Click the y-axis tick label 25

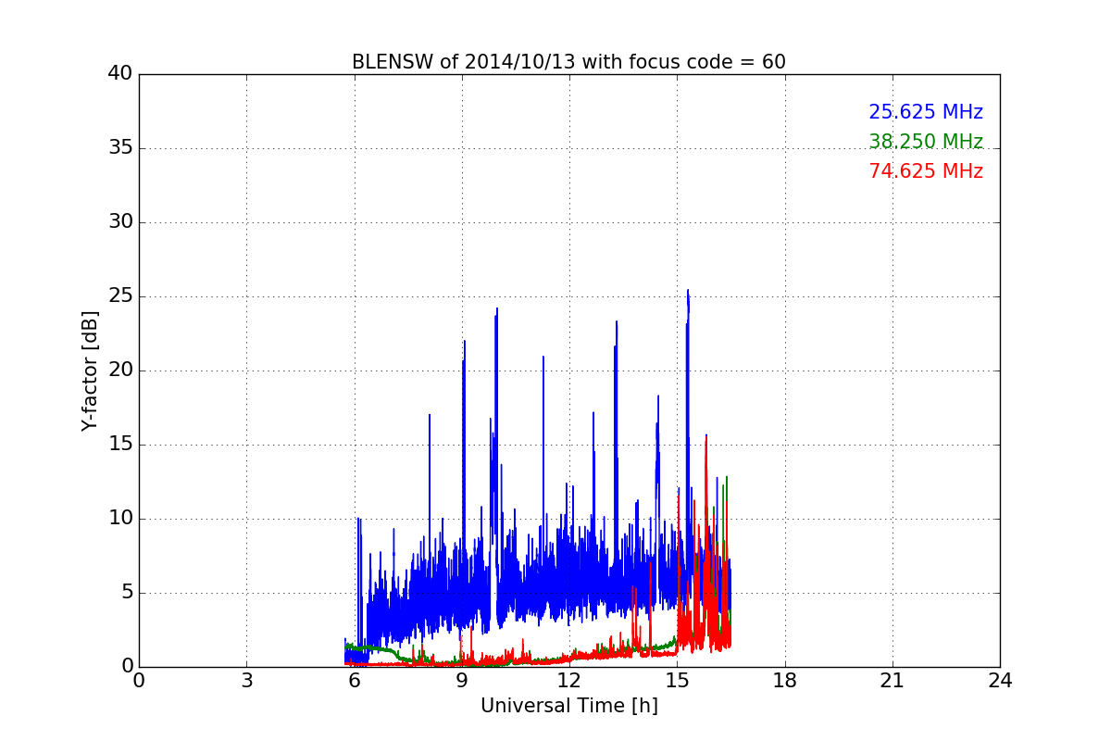point(120,296)
